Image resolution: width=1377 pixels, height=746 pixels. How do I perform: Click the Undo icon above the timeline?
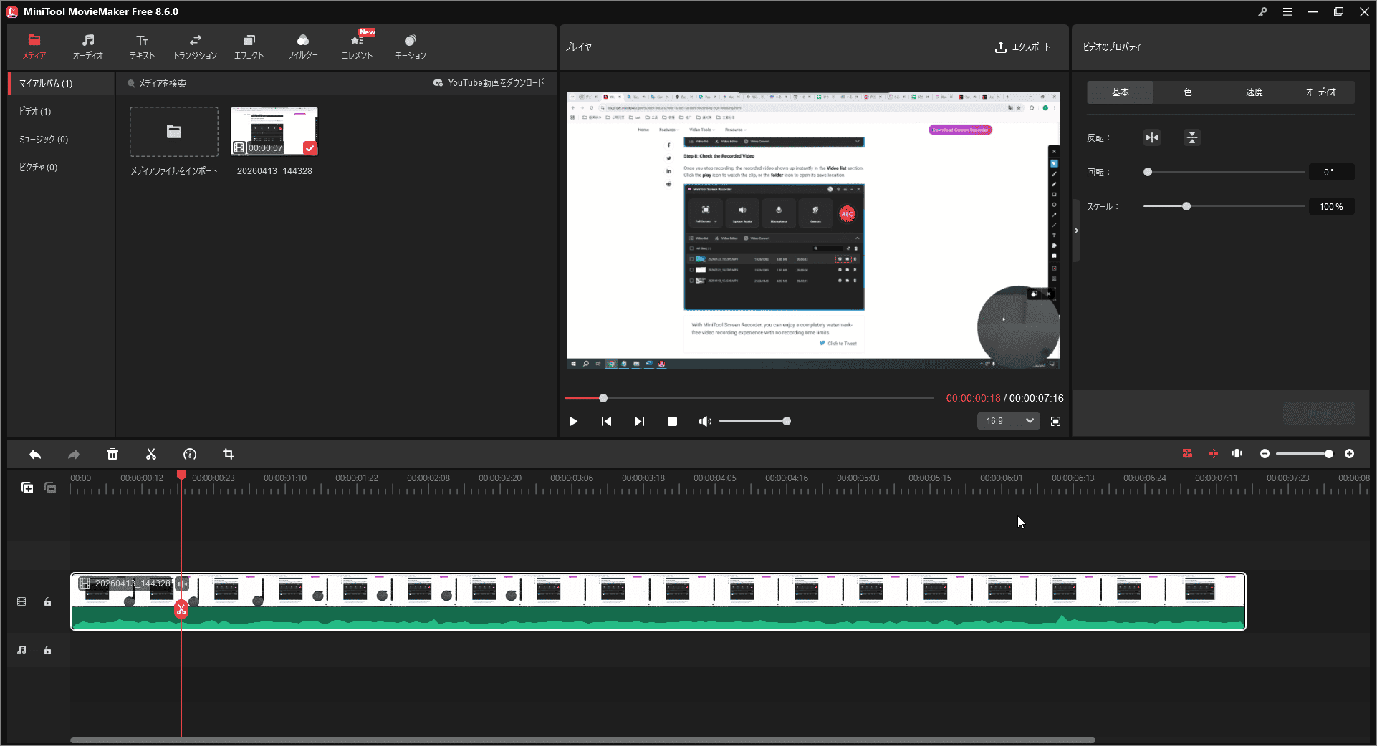pyautogui.click(x=35, y=454)
